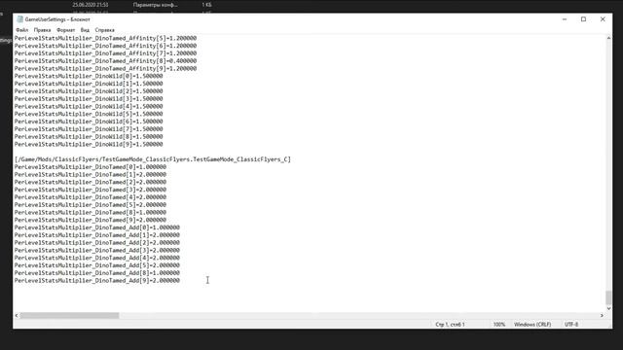The height and width of the screenshot is (350, 623).
Task: Click the horizontal scrollbar thumb
Action: coord(69,315)
